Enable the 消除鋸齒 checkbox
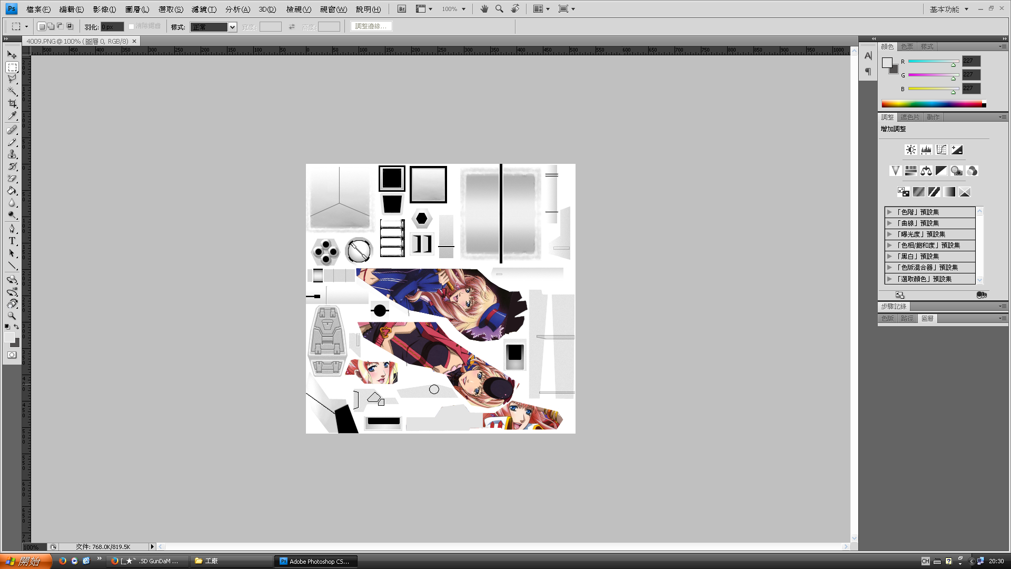 click(x=132, y=26)
